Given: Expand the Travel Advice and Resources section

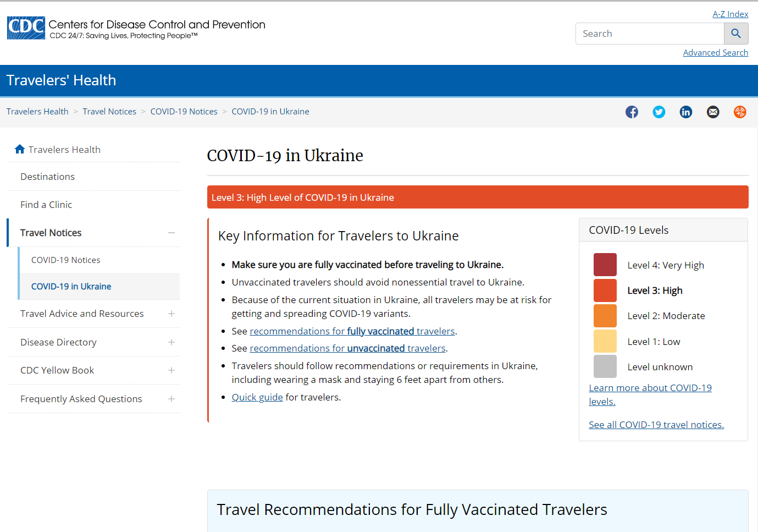Looking at the screenshot, I should point(171,314).
